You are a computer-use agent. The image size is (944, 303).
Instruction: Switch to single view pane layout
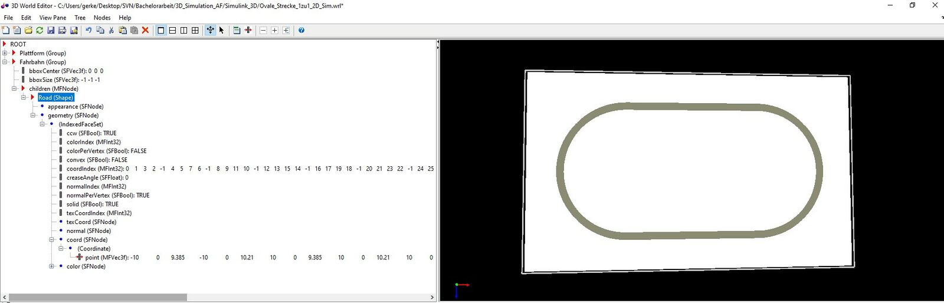(161, 30)
